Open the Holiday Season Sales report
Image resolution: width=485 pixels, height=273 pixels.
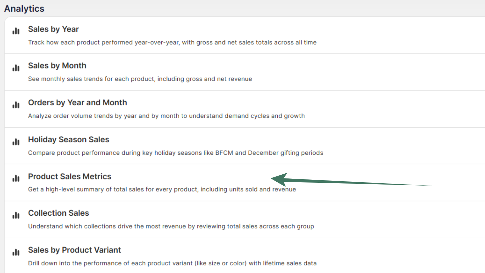[x=68, y=139]
